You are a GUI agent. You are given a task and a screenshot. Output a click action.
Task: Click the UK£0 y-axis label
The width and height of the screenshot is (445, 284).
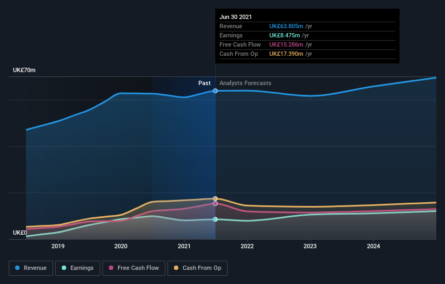pyautogui.click(x=20, y=233)
